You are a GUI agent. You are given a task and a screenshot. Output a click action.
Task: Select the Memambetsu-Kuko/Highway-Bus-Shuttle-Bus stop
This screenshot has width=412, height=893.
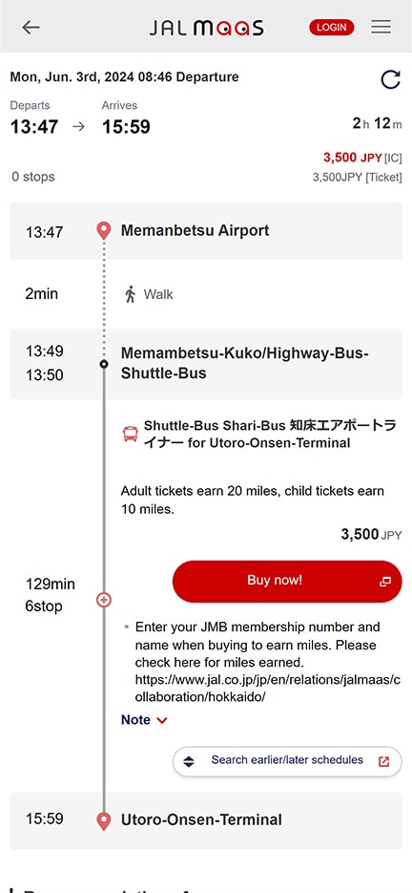[x=206, y=364]
